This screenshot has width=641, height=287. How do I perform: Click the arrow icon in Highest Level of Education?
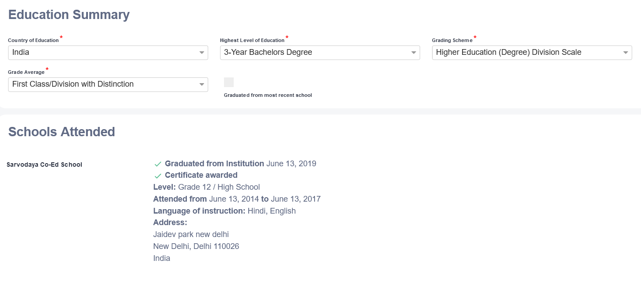(x=413, y=53)
